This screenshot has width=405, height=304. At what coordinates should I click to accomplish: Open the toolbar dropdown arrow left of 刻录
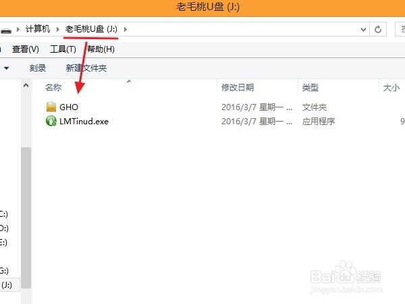(x=6, y=68)
